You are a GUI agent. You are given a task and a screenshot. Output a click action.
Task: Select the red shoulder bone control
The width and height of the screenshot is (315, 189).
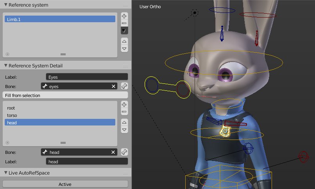235,123
